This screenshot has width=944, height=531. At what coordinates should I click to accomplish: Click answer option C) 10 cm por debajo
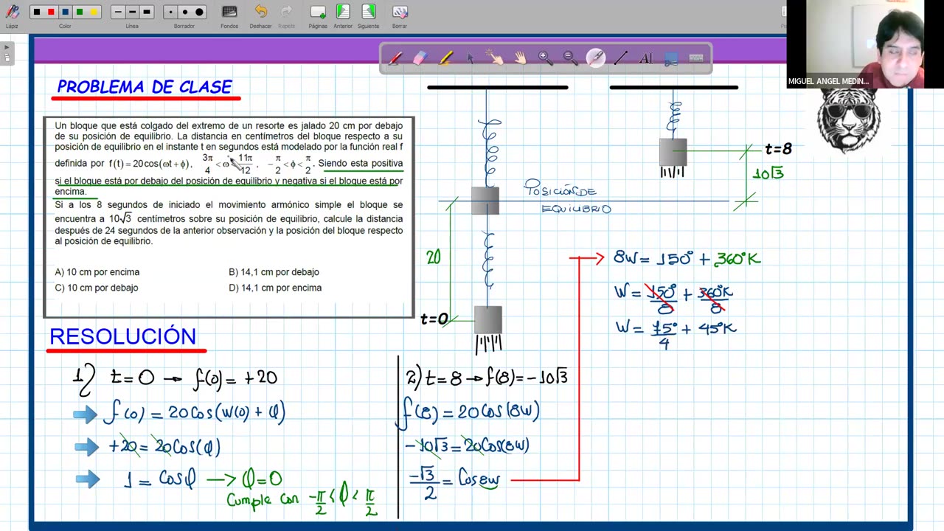coord(97,288)
